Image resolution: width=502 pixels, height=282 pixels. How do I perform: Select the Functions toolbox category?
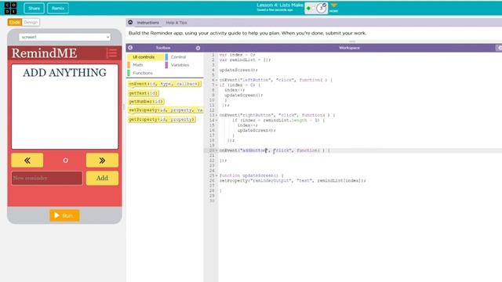(x=143, y=73)
